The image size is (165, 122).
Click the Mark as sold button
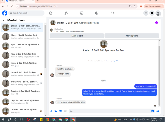[77, 36]
